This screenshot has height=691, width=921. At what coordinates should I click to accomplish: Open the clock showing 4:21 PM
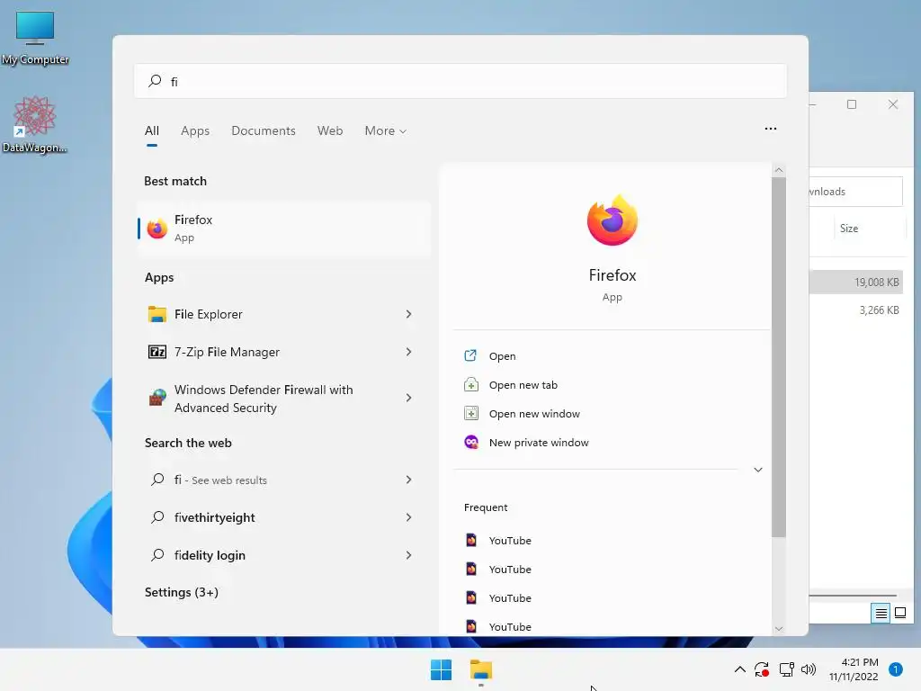pyautogui.click(x=854, y=669)
